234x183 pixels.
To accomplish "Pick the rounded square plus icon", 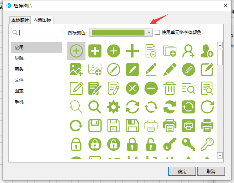I will [95, 51].
